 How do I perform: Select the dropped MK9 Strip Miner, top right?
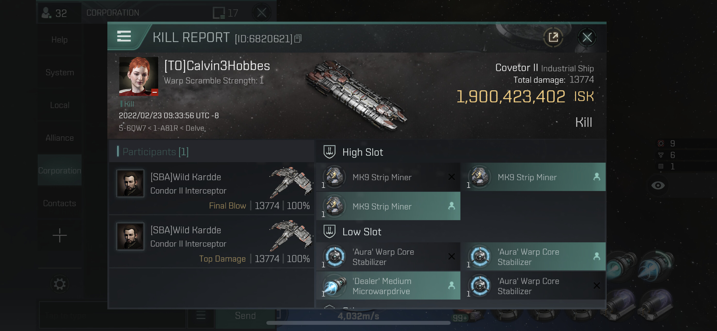click(533, 177)
